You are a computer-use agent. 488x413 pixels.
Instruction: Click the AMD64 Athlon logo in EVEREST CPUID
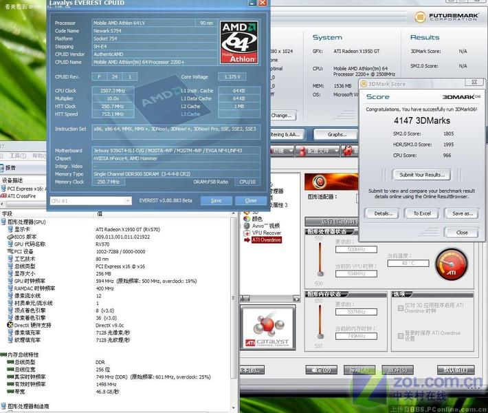239,42
